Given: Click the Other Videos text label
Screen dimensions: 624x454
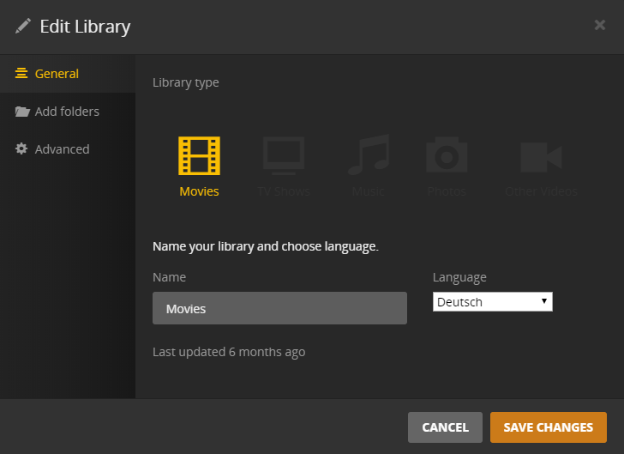Looking at the screenshot, I should pos(541,191).
